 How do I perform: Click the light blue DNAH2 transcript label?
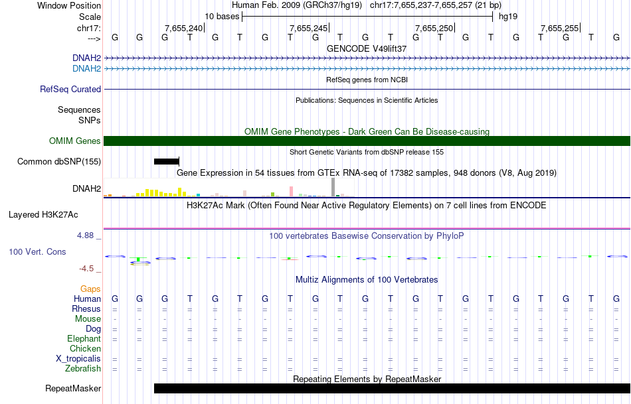(x=86, y=69)
